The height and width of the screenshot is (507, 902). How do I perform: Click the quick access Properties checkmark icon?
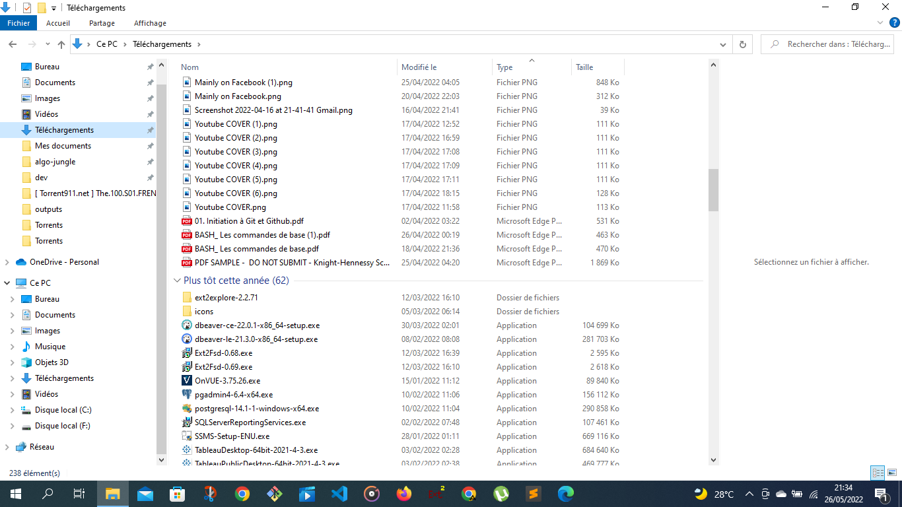pos(27,8)
